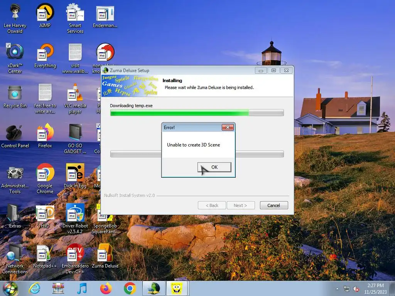Switch to the Zuma frog taskbar item

point(154,288)
